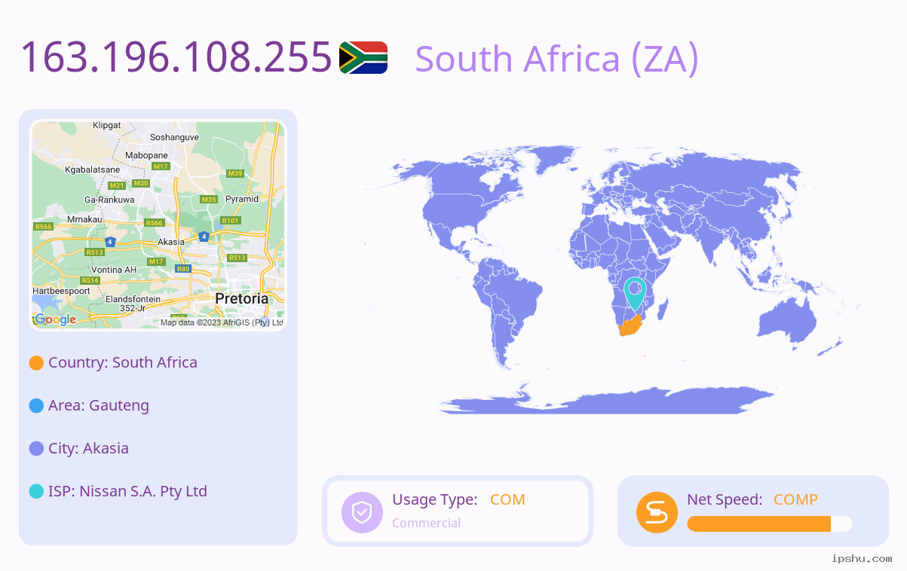Click the teal dot beside ISP

36,492
